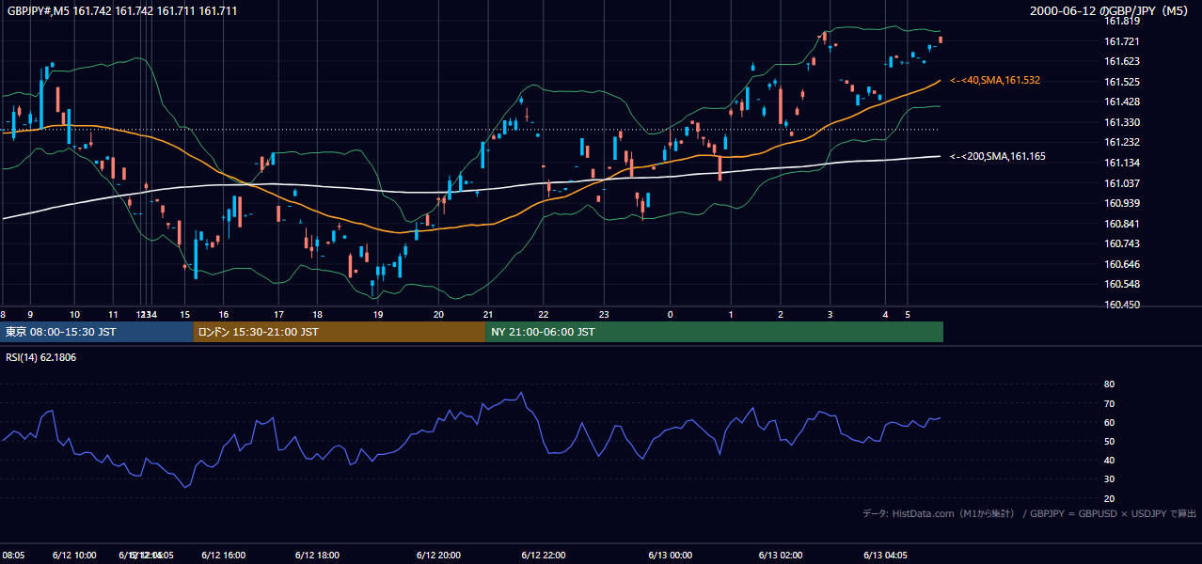Click the 6/12 18:00 time label
Screen dimensions: 1202x564
coord(317,556)
